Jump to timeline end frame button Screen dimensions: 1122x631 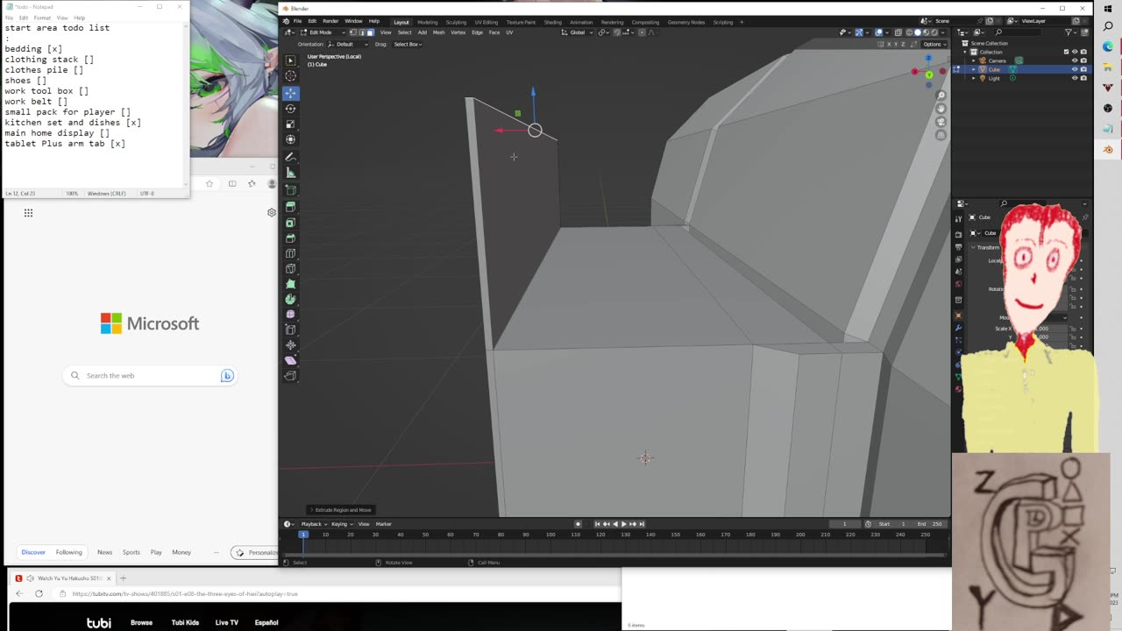click(642, 524)
